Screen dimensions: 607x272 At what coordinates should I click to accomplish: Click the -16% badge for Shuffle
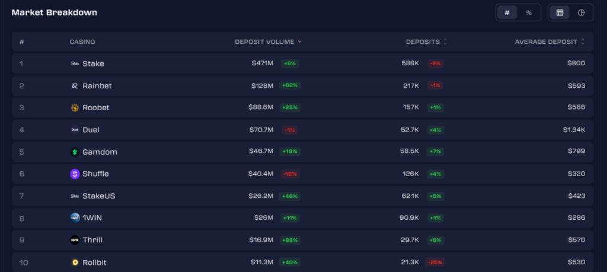pos(290,174)
